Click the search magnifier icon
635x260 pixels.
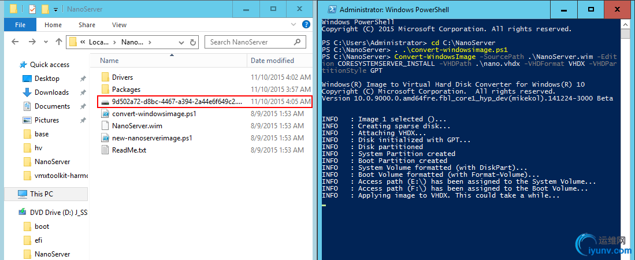[x=298, y=42]
